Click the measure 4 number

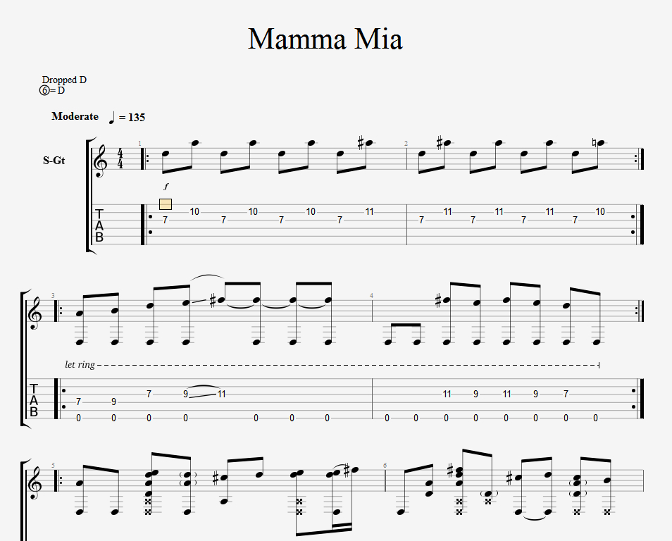click(x=371, y=295)
